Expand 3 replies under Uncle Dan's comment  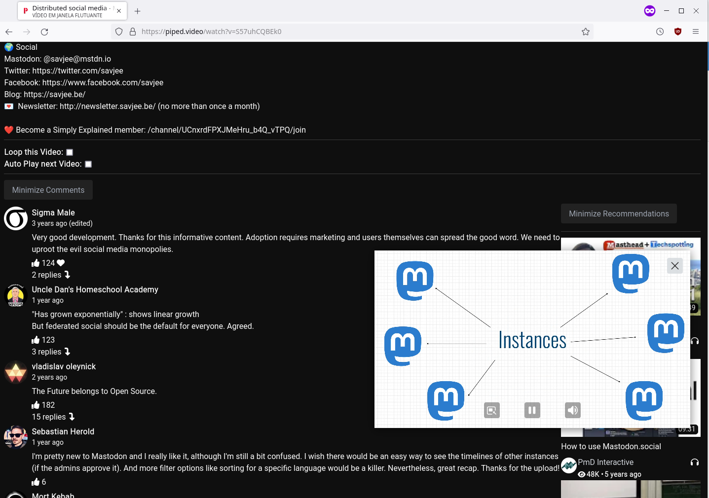tap(51, 352)
